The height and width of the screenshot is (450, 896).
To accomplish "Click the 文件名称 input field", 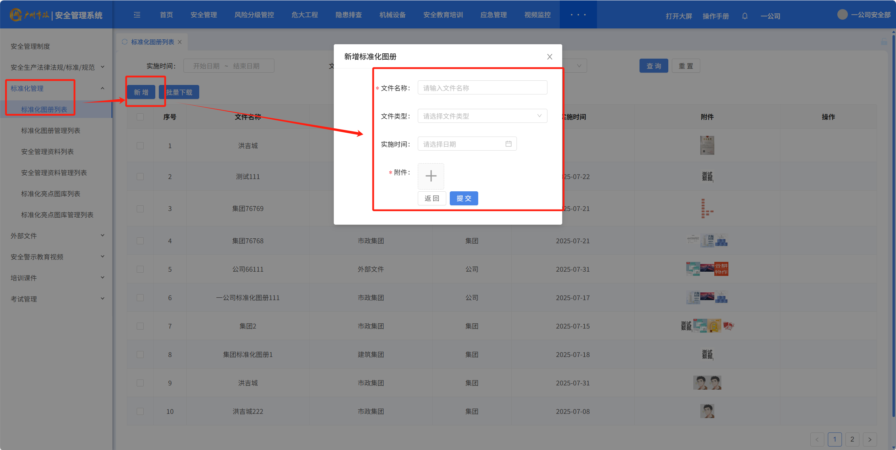I will click(x=482, y=88).
